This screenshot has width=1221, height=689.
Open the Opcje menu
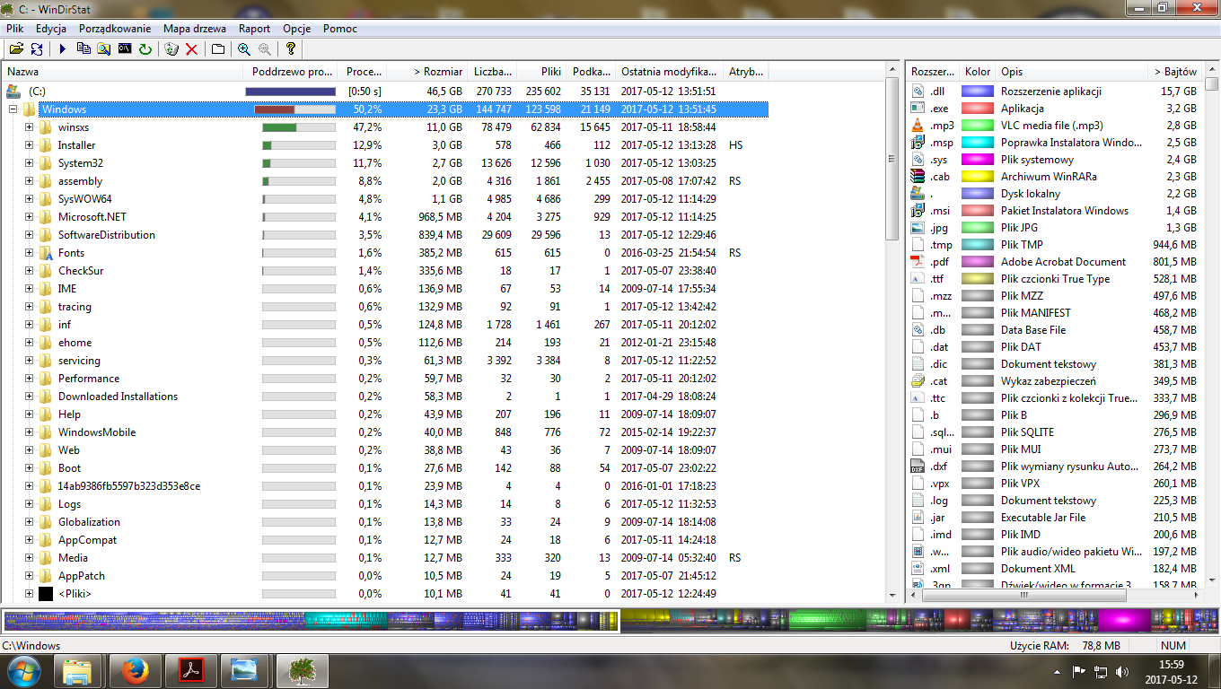297,29
